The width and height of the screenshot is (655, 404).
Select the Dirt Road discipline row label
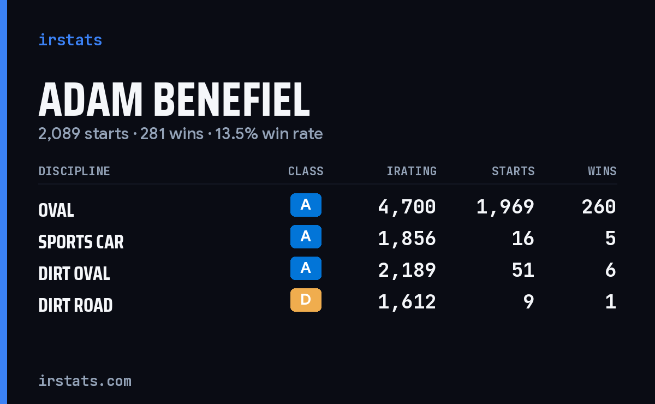point(75,305)
